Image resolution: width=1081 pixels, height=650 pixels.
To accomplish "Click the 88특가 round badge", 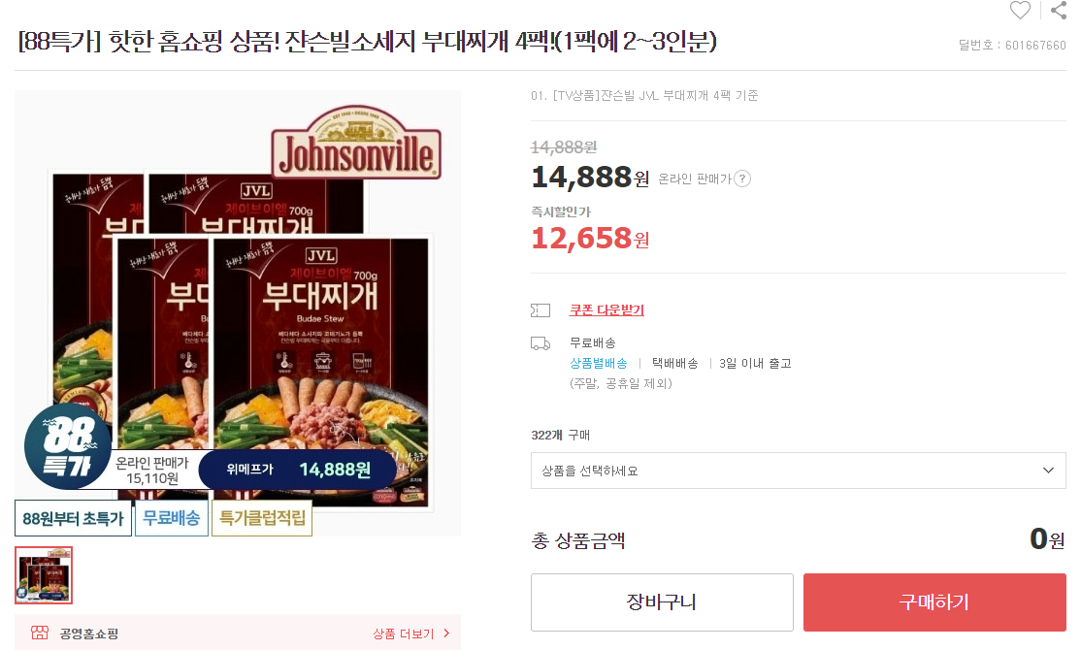I will (68, 446).
